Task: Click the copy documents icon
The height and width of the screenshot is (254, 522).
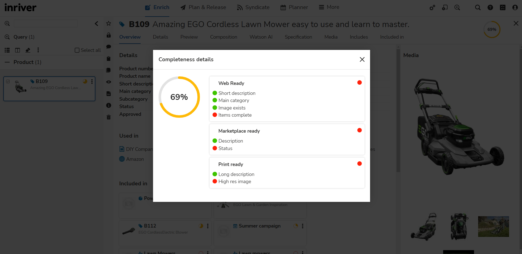Action: [109, 70]
